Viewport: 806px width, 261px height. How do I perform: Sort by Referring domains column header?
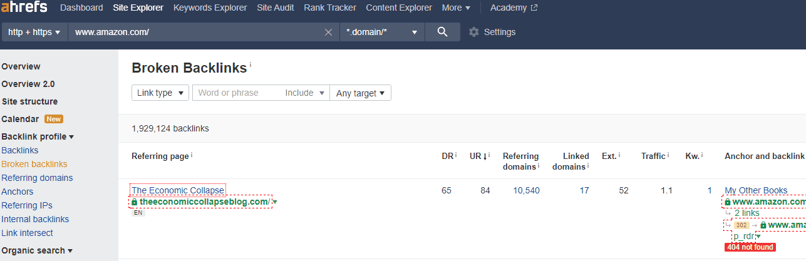[x=522, y=161]
